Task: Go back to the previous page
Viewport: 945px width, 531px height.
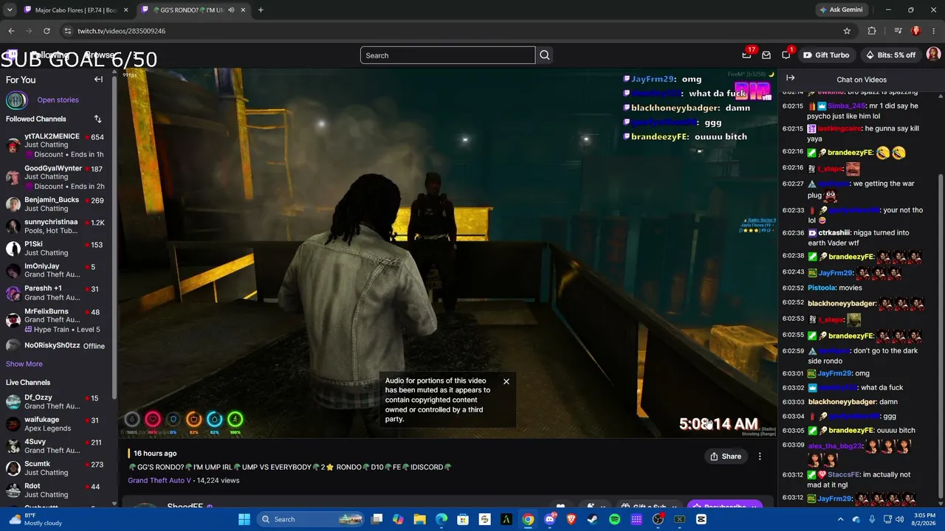Action: (11, 31)
